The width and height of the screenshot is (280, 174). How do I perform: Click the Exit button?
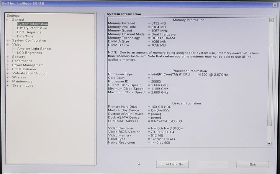[252, 164]
